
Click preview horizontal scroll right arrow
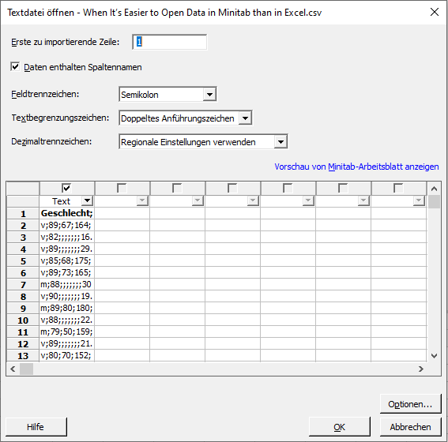[x=420, y=369]
